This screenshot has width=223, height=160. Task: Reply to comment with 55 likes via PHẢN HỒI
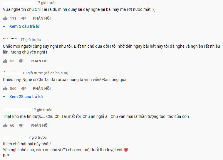point(40,61)
